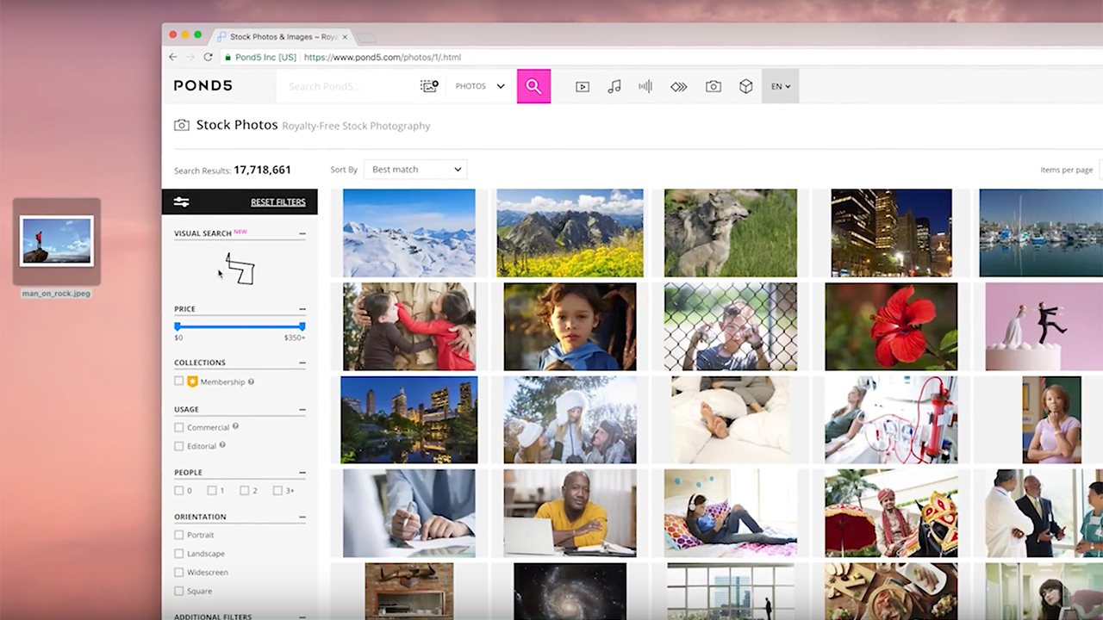Viewport: 1103px width, 620px height.
Task: Open the marina boats harbor photo
Action: [x=1041, y=233]
